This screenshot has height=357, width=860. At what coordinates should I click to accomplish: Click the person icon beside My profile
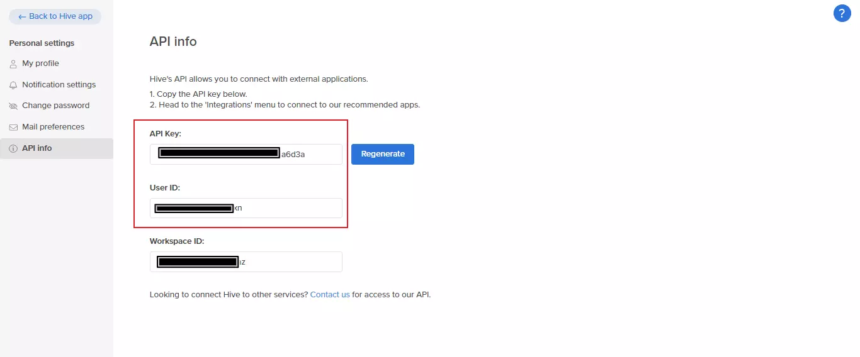pos(13,64)
